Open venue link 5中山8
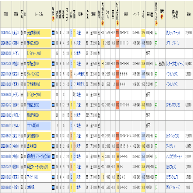193x193 pixels. click(15, 64)
